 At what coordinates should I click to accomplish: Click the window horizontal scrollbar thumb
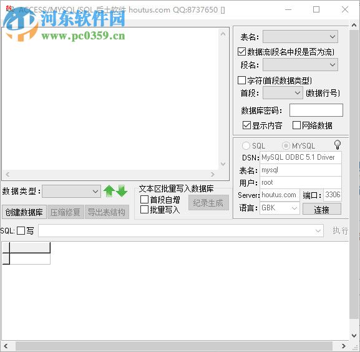(174, 346)
